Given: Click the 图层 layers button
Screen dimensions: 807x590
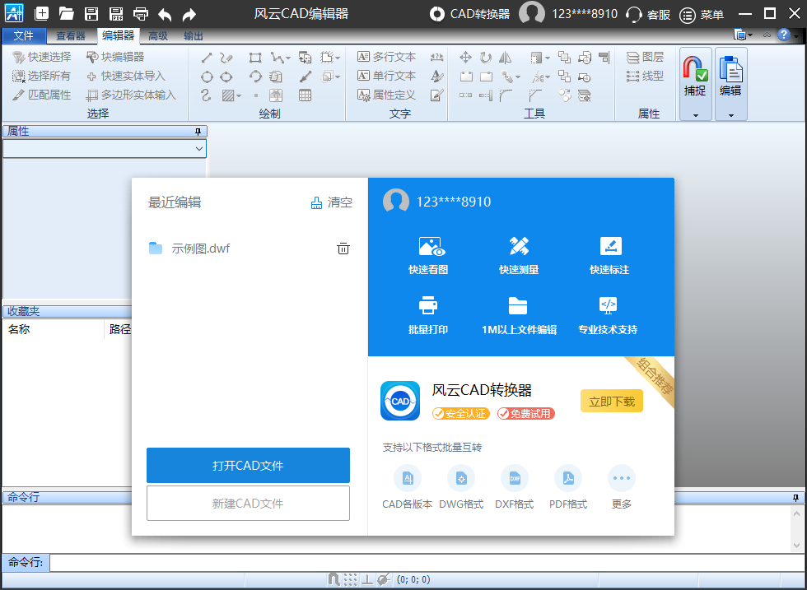Looking at the screenshot, I should 646,57.
